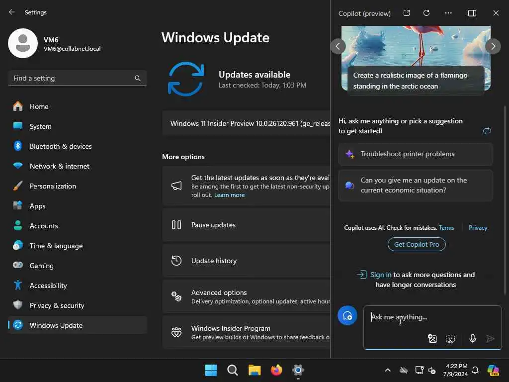The width and height of the screenshot is (509, 382).
Task: Open Bluetooth & devices settings
Action: [78, 146]
